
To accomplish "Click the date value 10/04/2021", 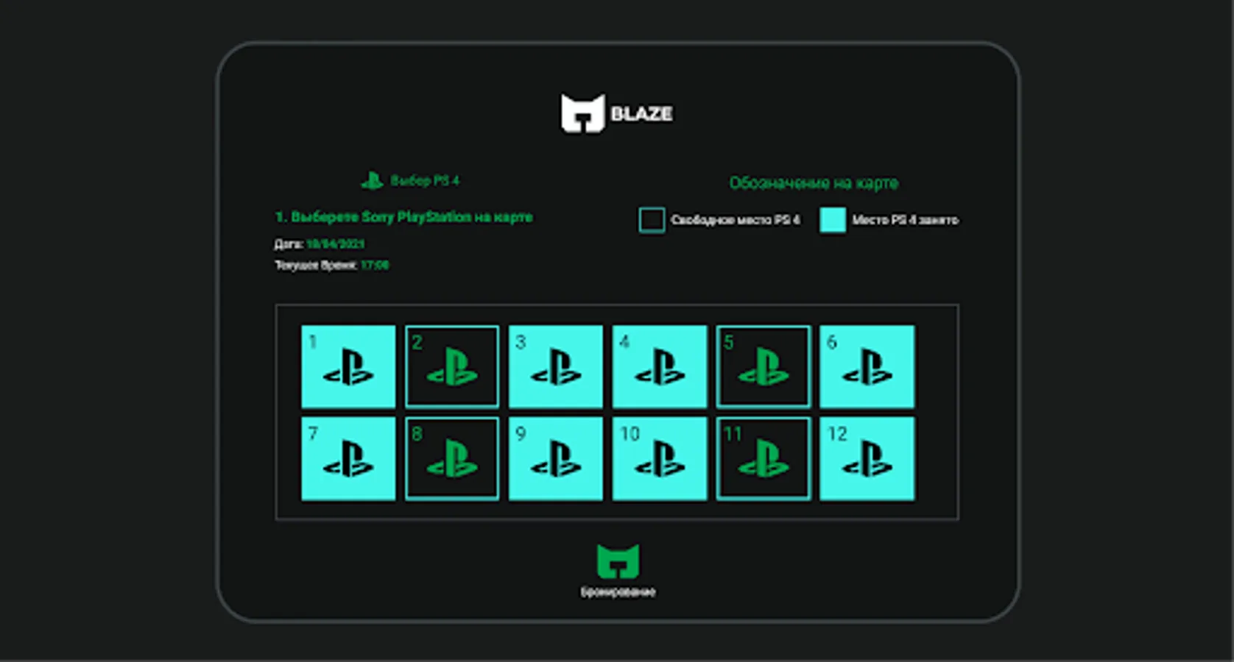I will click(335, 243).
